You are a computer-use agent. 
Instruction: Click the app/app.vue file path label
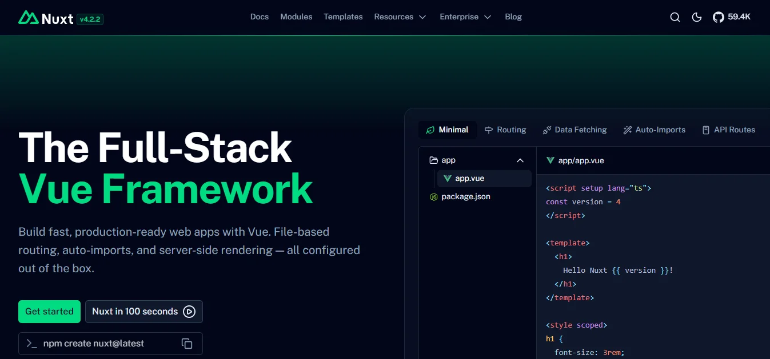coord(581,160)
